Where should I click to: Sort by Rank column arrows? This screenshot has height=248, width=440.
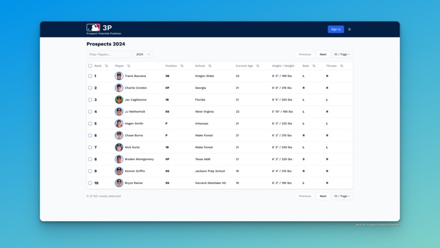(x=106, y=66)
